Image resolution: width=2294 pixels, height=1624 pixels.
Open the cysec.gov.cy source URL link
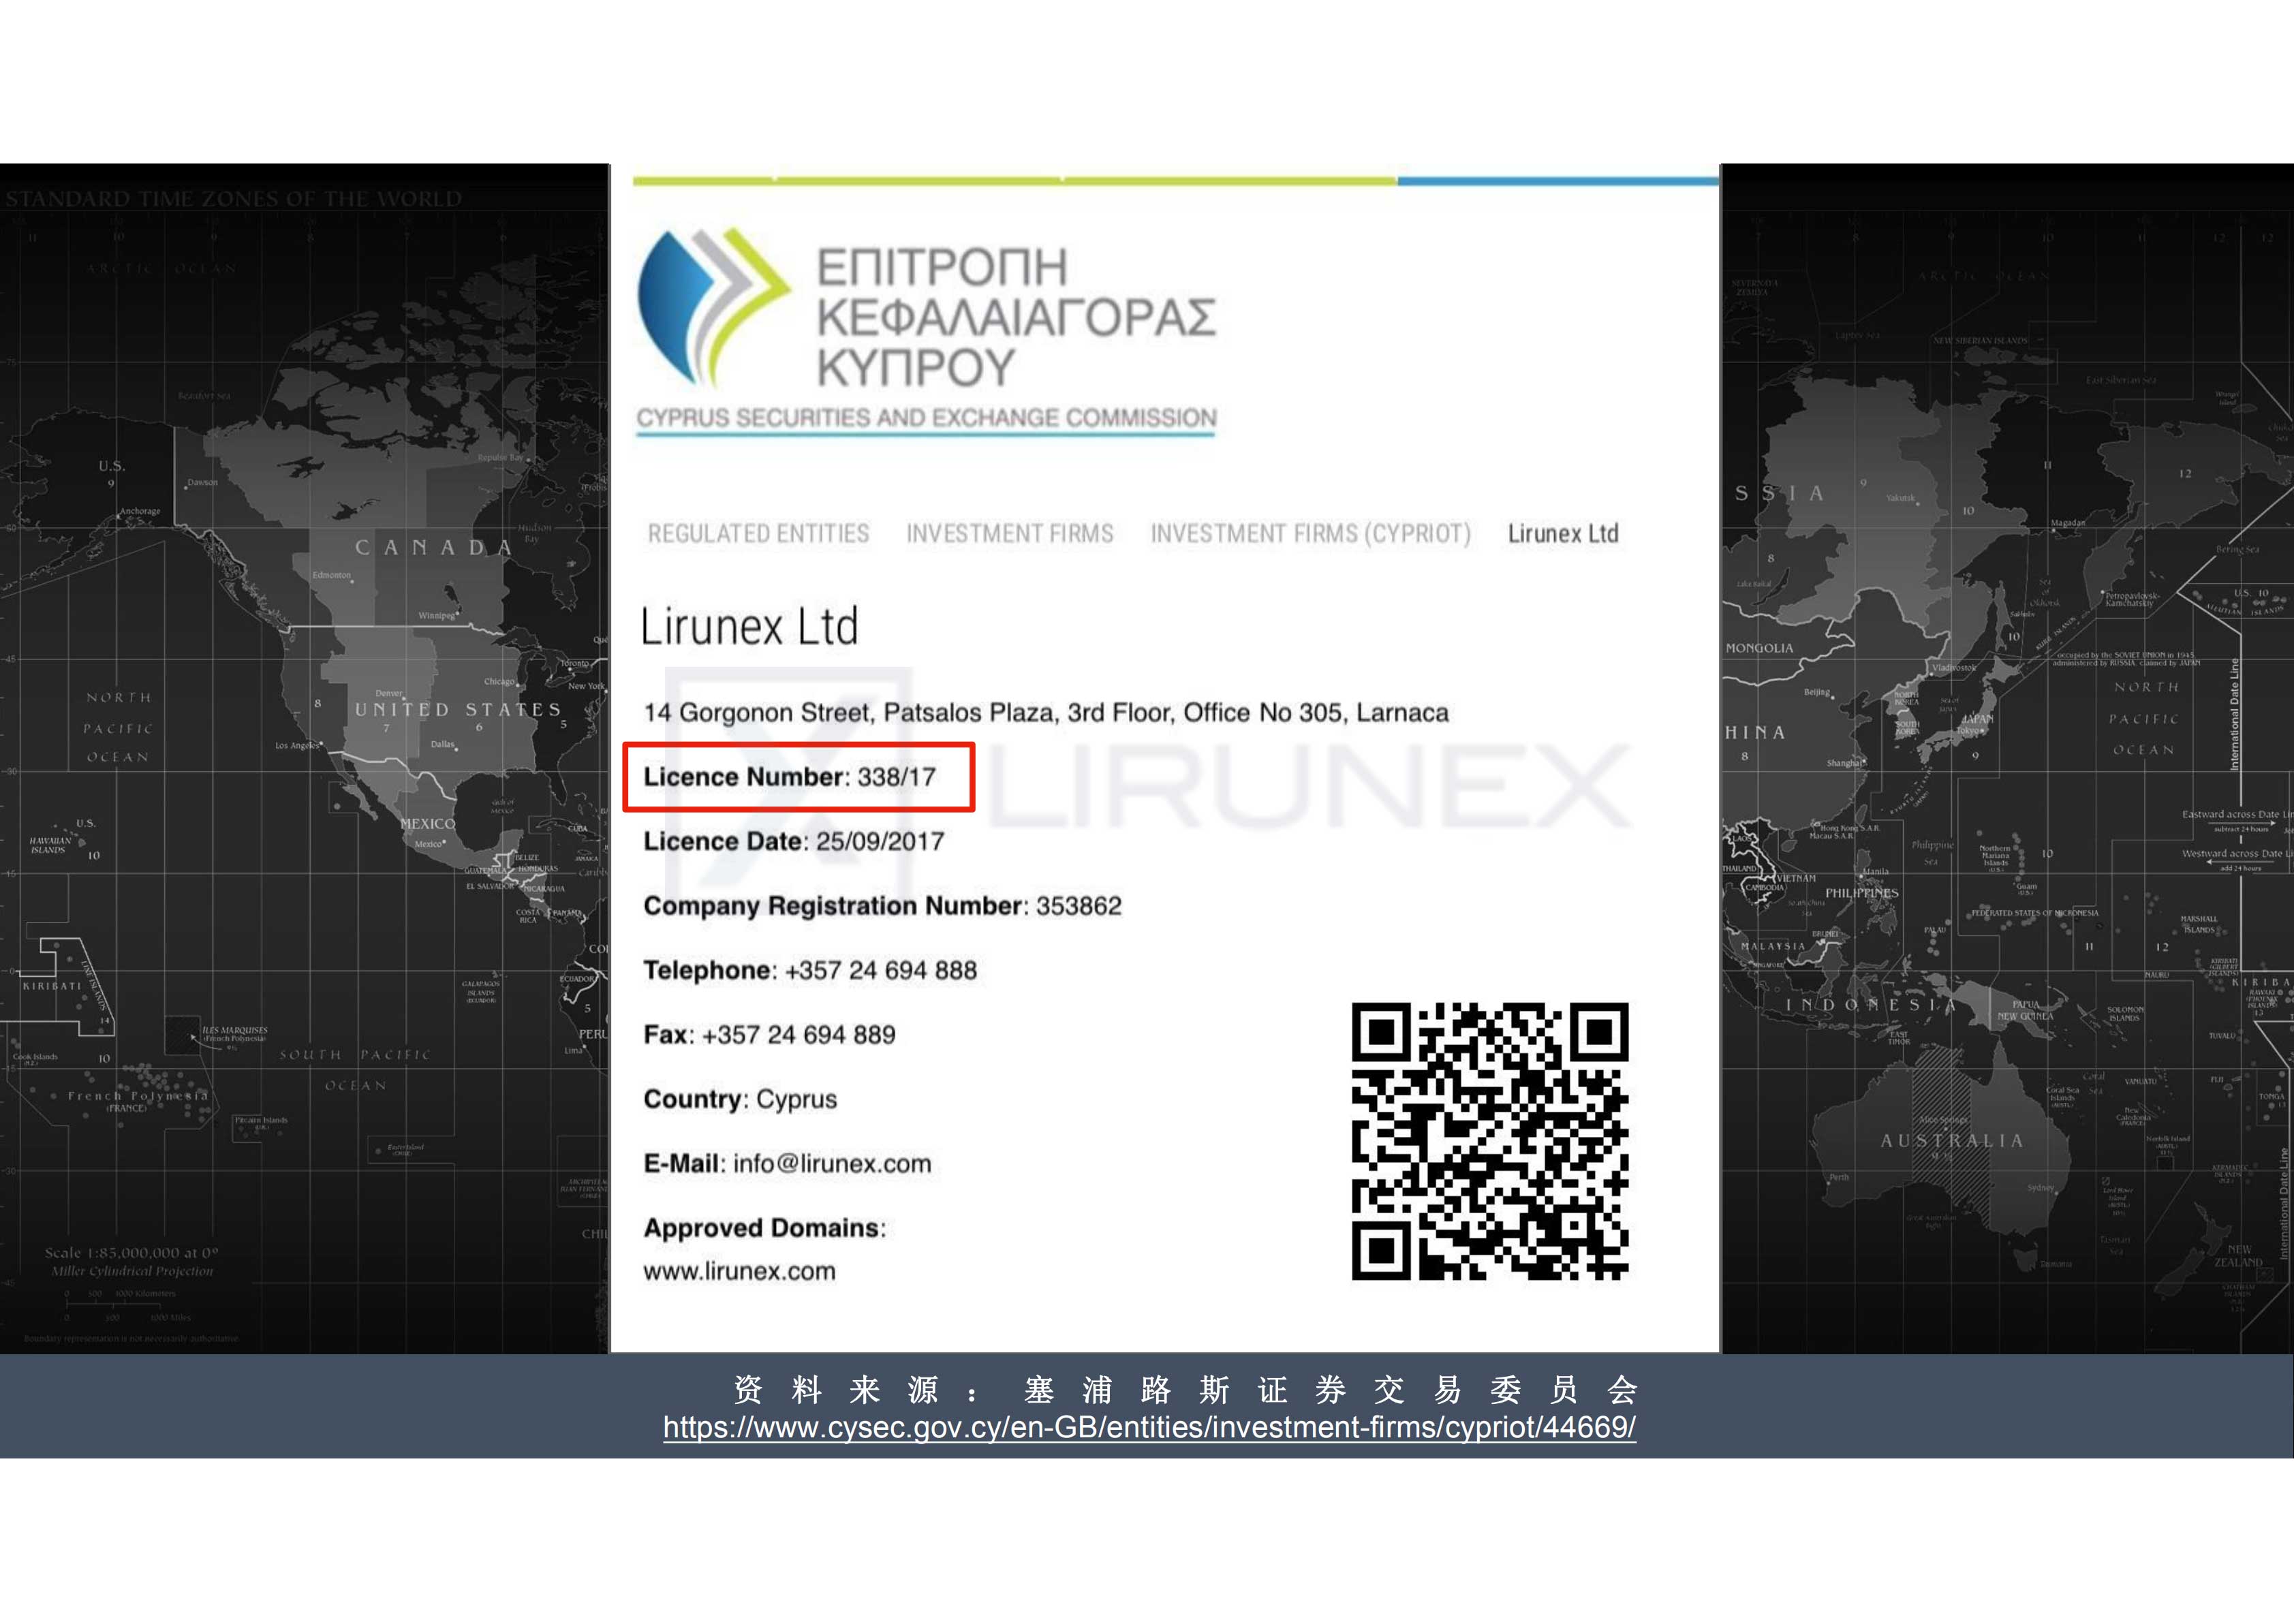[x=1149, y=1427]
